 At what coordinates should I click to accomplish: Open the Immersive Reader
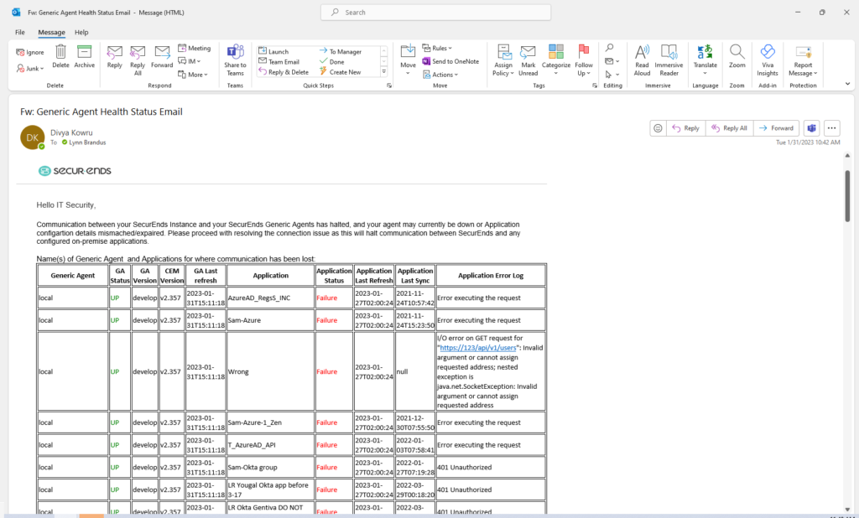(669, 60)
